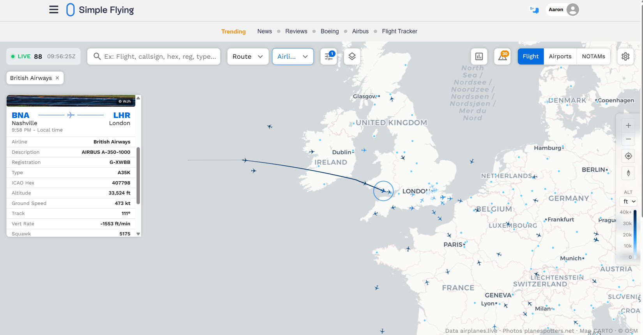This screenshot has height=335, width=643.
Task: Click the flight search input field
Action: 154,56
